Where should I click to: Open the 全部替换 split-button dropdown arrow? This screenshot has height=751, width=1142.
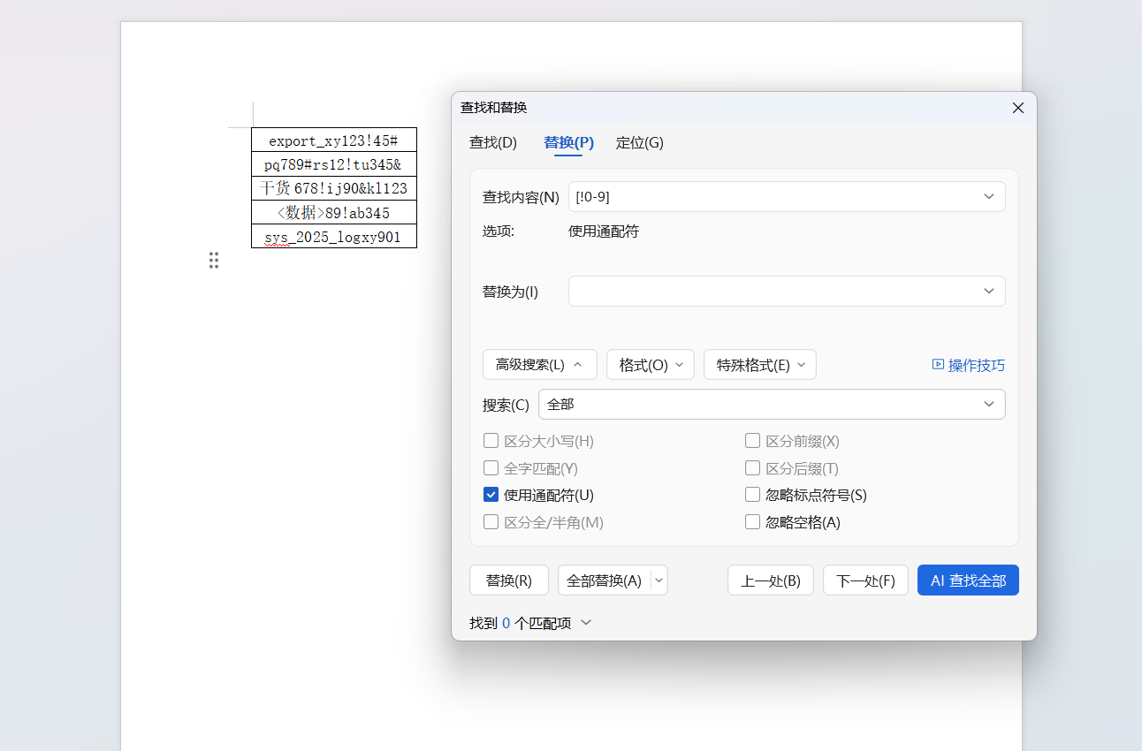(659, 580)
